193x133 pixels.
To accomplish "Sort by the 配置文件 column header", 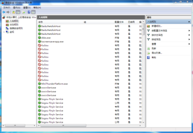I will [x=120, y=22].
